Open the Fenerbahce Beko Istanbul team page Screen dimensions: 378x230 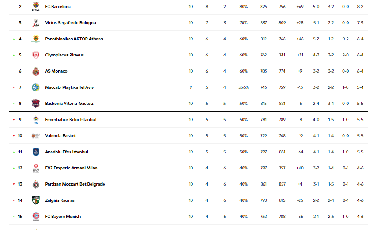pyautogui.click(x=70, y=120)
